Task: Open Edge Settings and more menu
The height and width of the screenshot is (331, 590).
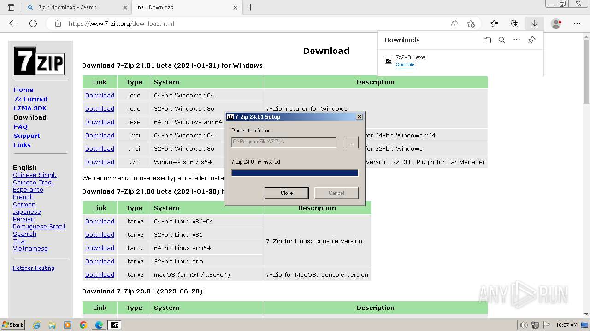Action: pos(577,23)
